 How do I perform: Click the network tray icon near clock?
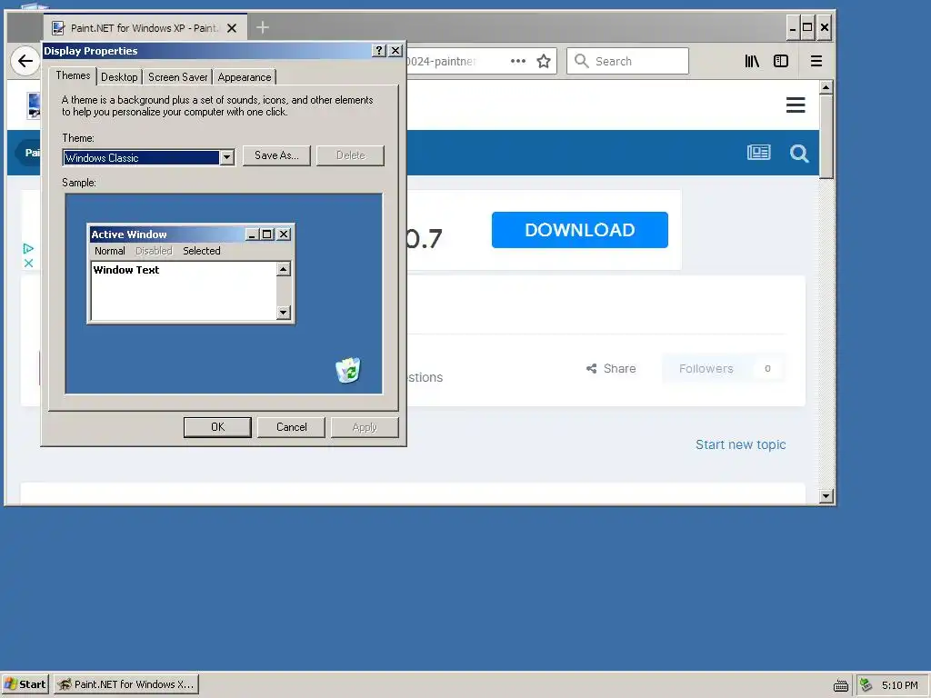click(x=866, y=685)
